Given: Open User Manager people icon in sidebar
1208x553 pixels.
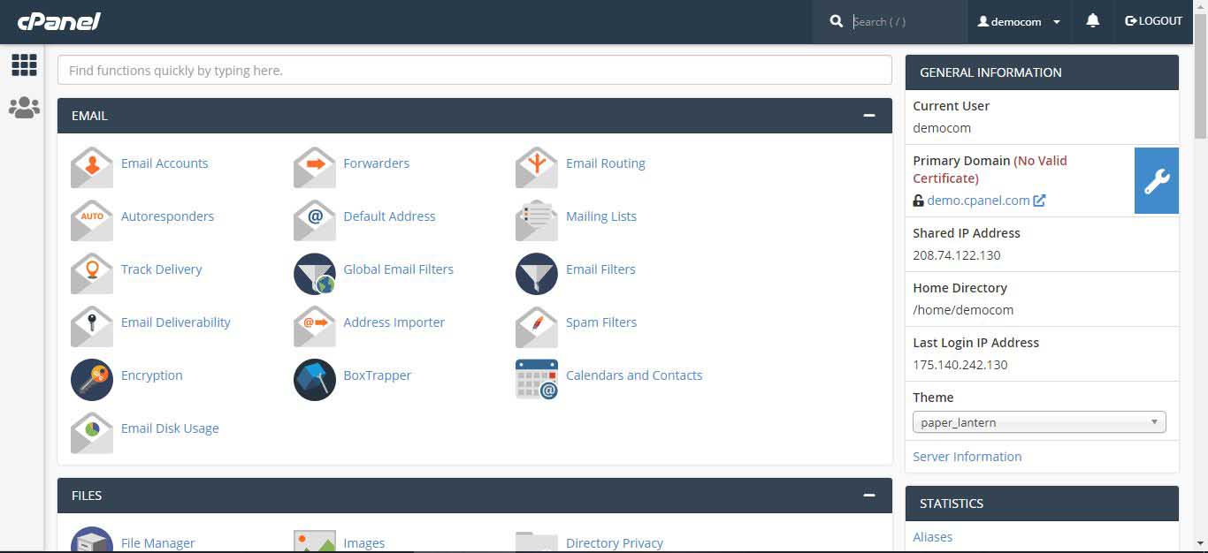Looking at the screenshot, I should coord(24,108).
